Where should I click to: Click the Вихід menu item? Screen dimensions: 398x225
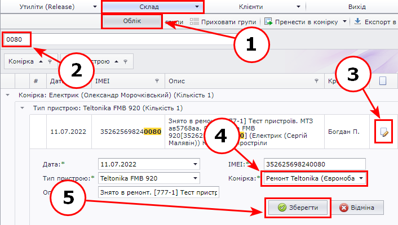click(357, 7)
